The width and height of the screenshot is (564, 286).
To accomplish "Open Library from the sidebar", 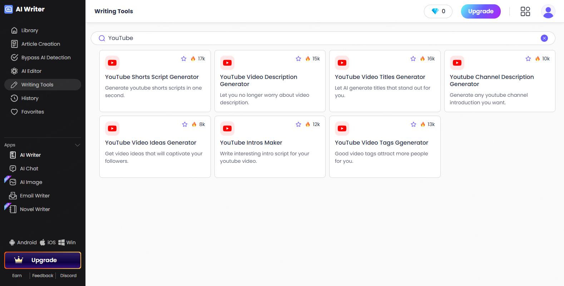I will tap(43, 30).
